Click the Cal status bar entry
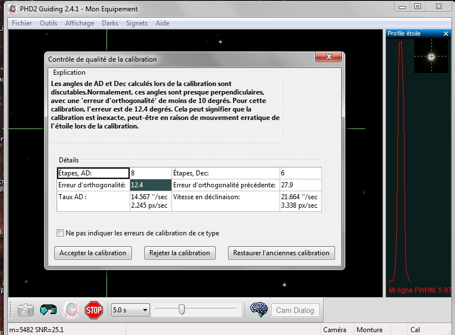Screen dimensions: 455x335 [415, 330]
